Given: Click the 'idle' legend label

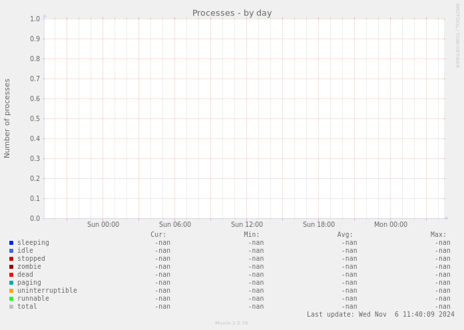Looking at the screenshot, I should [x=25, y=250].
